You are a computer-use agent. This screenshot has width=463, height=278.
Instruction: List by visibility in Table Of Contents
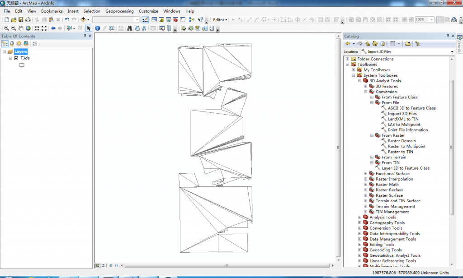click(x=19, y=44)
